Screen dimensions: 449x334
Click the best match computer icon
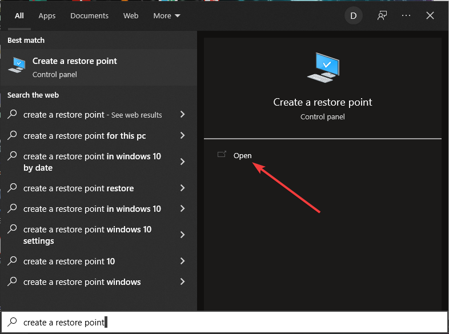(17, 65)
